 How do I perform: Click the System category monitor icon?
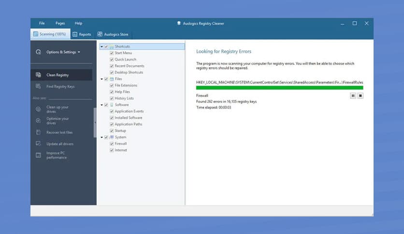(112, 137)
